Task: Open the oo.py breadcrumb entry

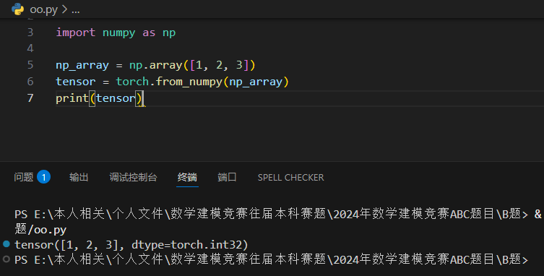Action: pos(44,9)
